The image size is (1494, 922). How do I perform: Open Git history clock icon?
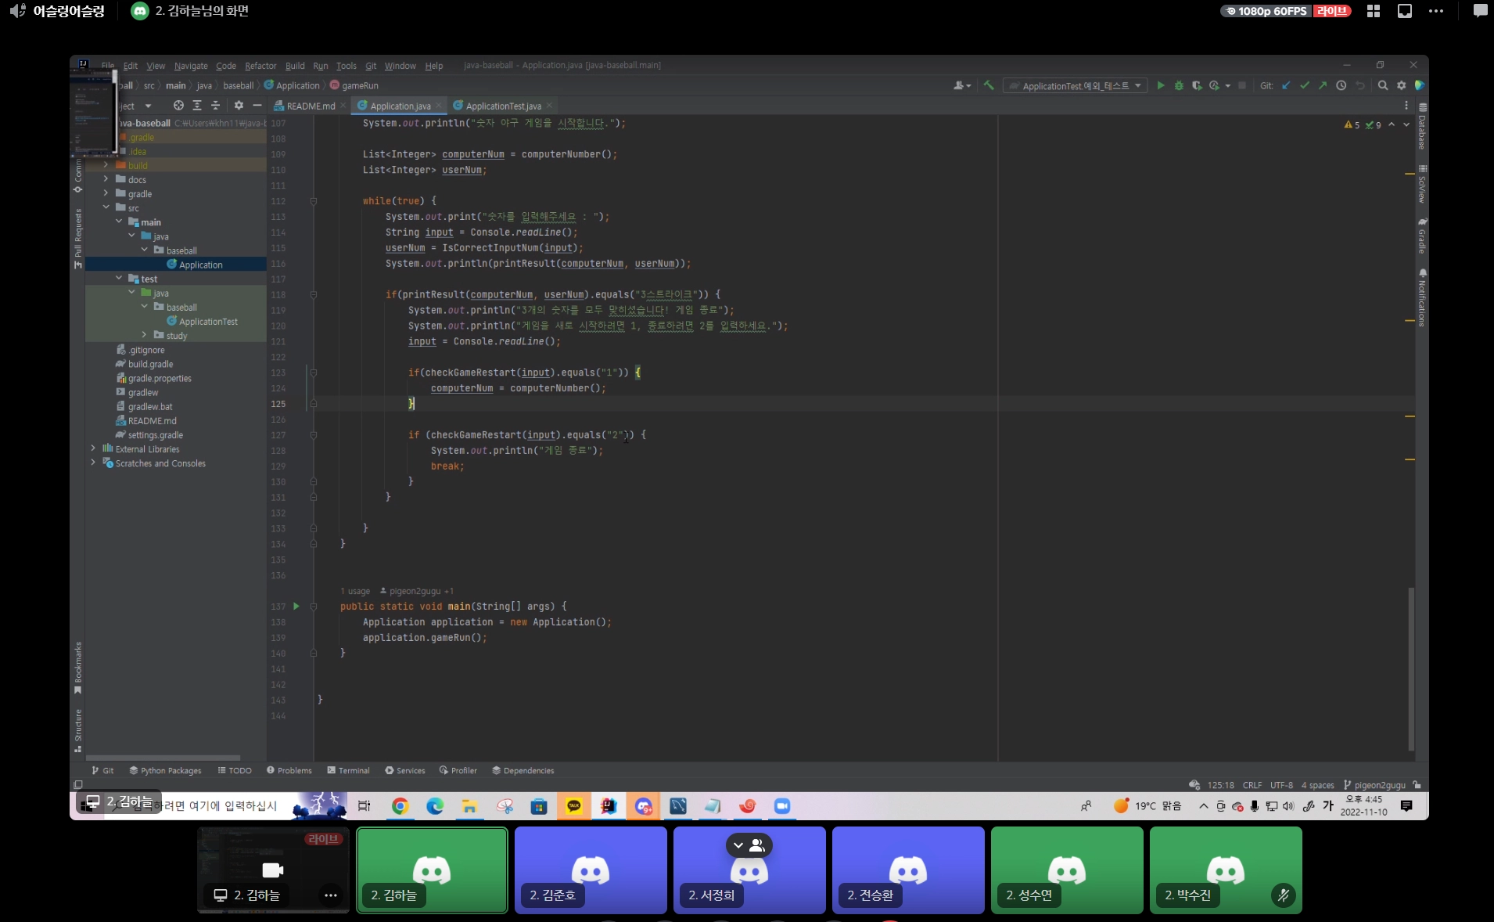(x=1341, y=85)
